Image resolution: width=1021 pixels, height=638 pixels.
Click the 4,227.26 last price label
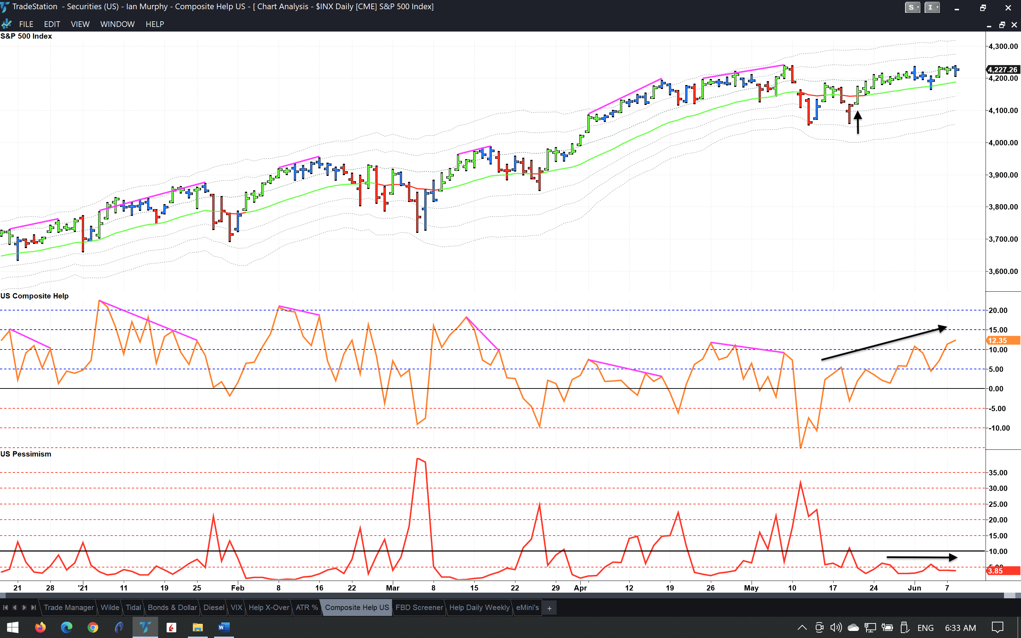pos(1003,69)
